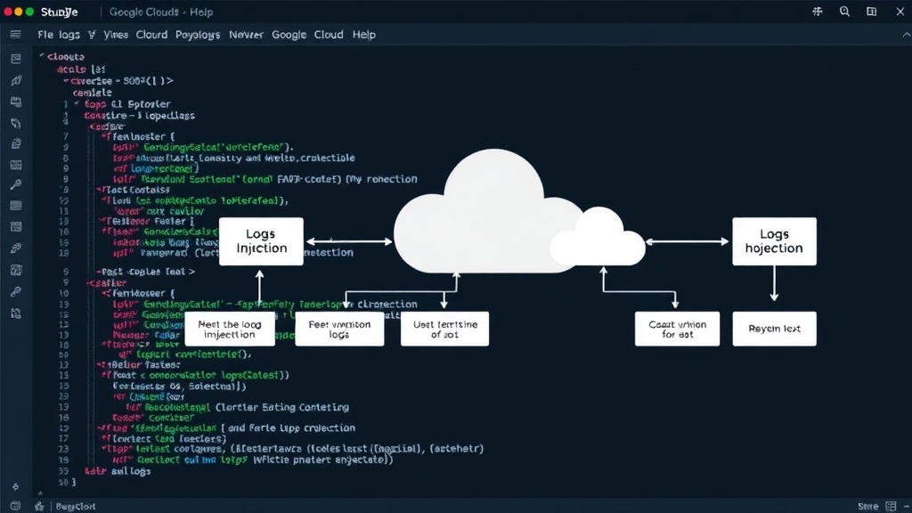This screenshot has width=912, height=513.
Task: Collapse the Clooqta root node caret
Action: coord(41,56)
